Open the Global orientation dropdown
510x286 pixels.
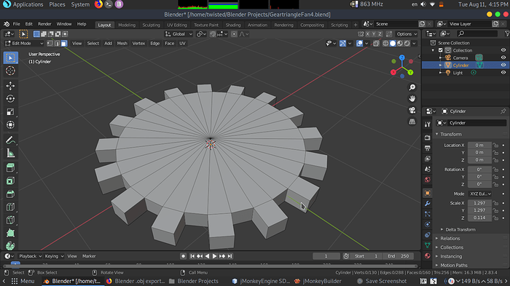pos(178,33)
